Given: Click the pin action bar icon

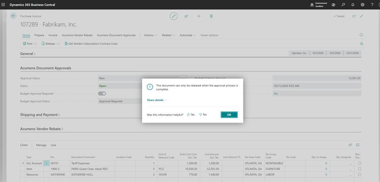Looking at the screenshot, I should click(361, 44).
